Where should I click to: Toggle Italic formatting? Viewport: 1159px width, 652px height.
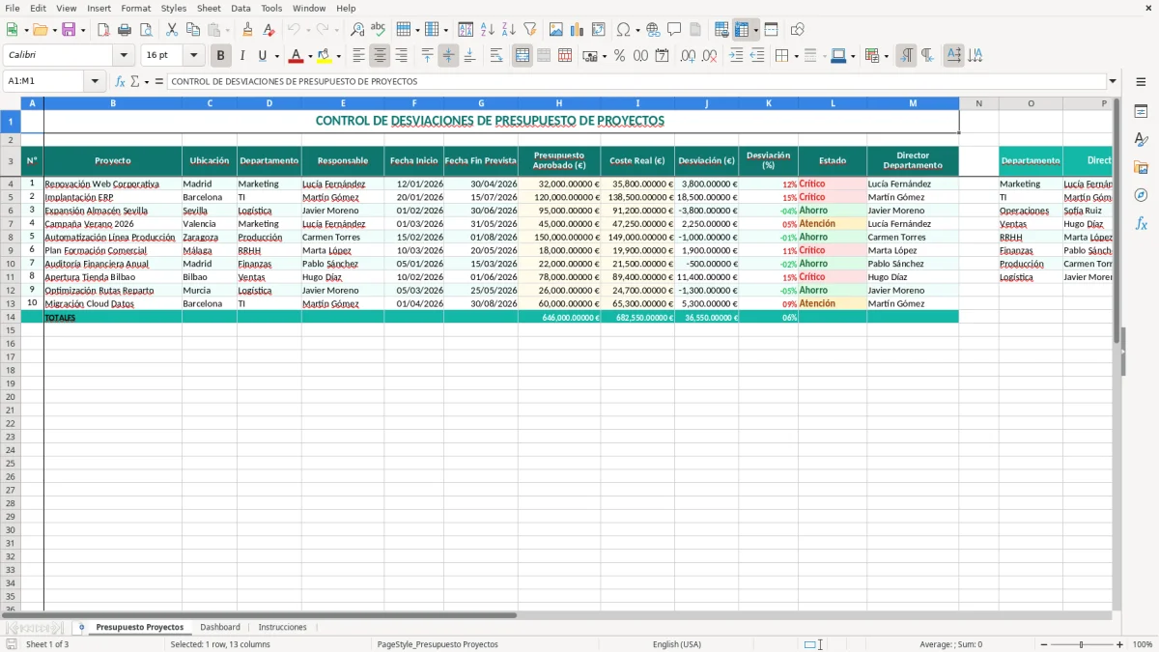pos(242,56)
